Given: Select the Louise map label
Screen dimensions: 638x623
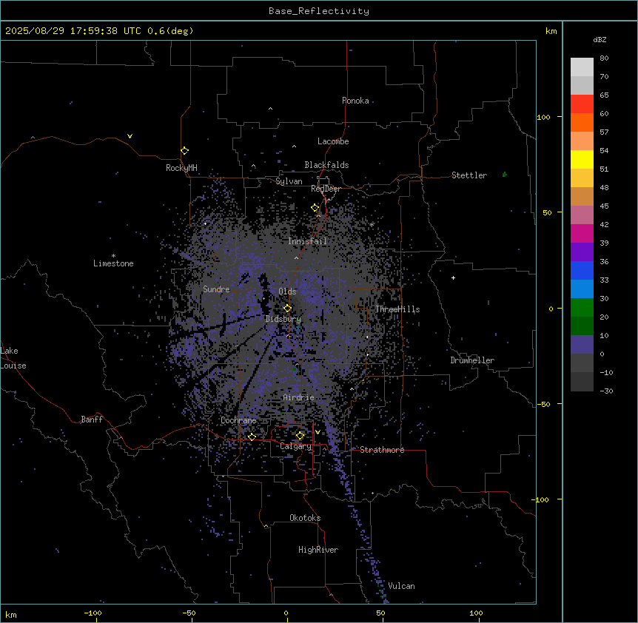Looking at the screenshot, I should point(13,366).
